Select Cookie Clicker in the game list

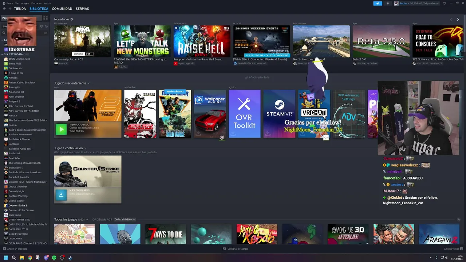point(16,201)
